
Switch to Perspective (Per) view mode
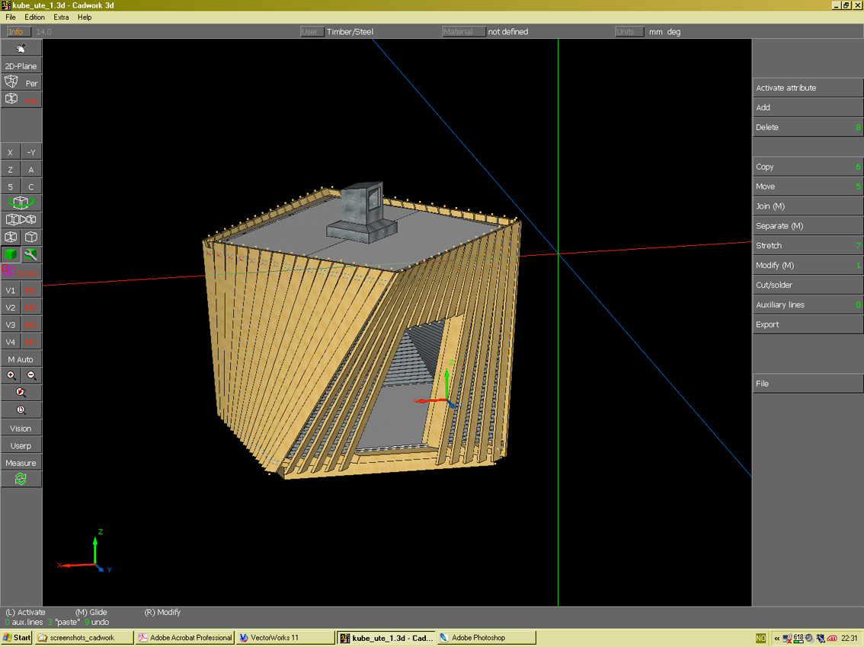(x=21, y=83)
